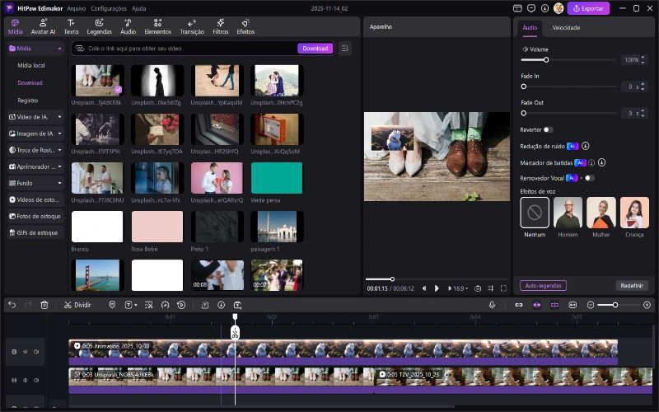Image resolution: width=659 pixels, height=412 pixels.
Task: Click the Auto-legendas button
Action: click(543, 286)
